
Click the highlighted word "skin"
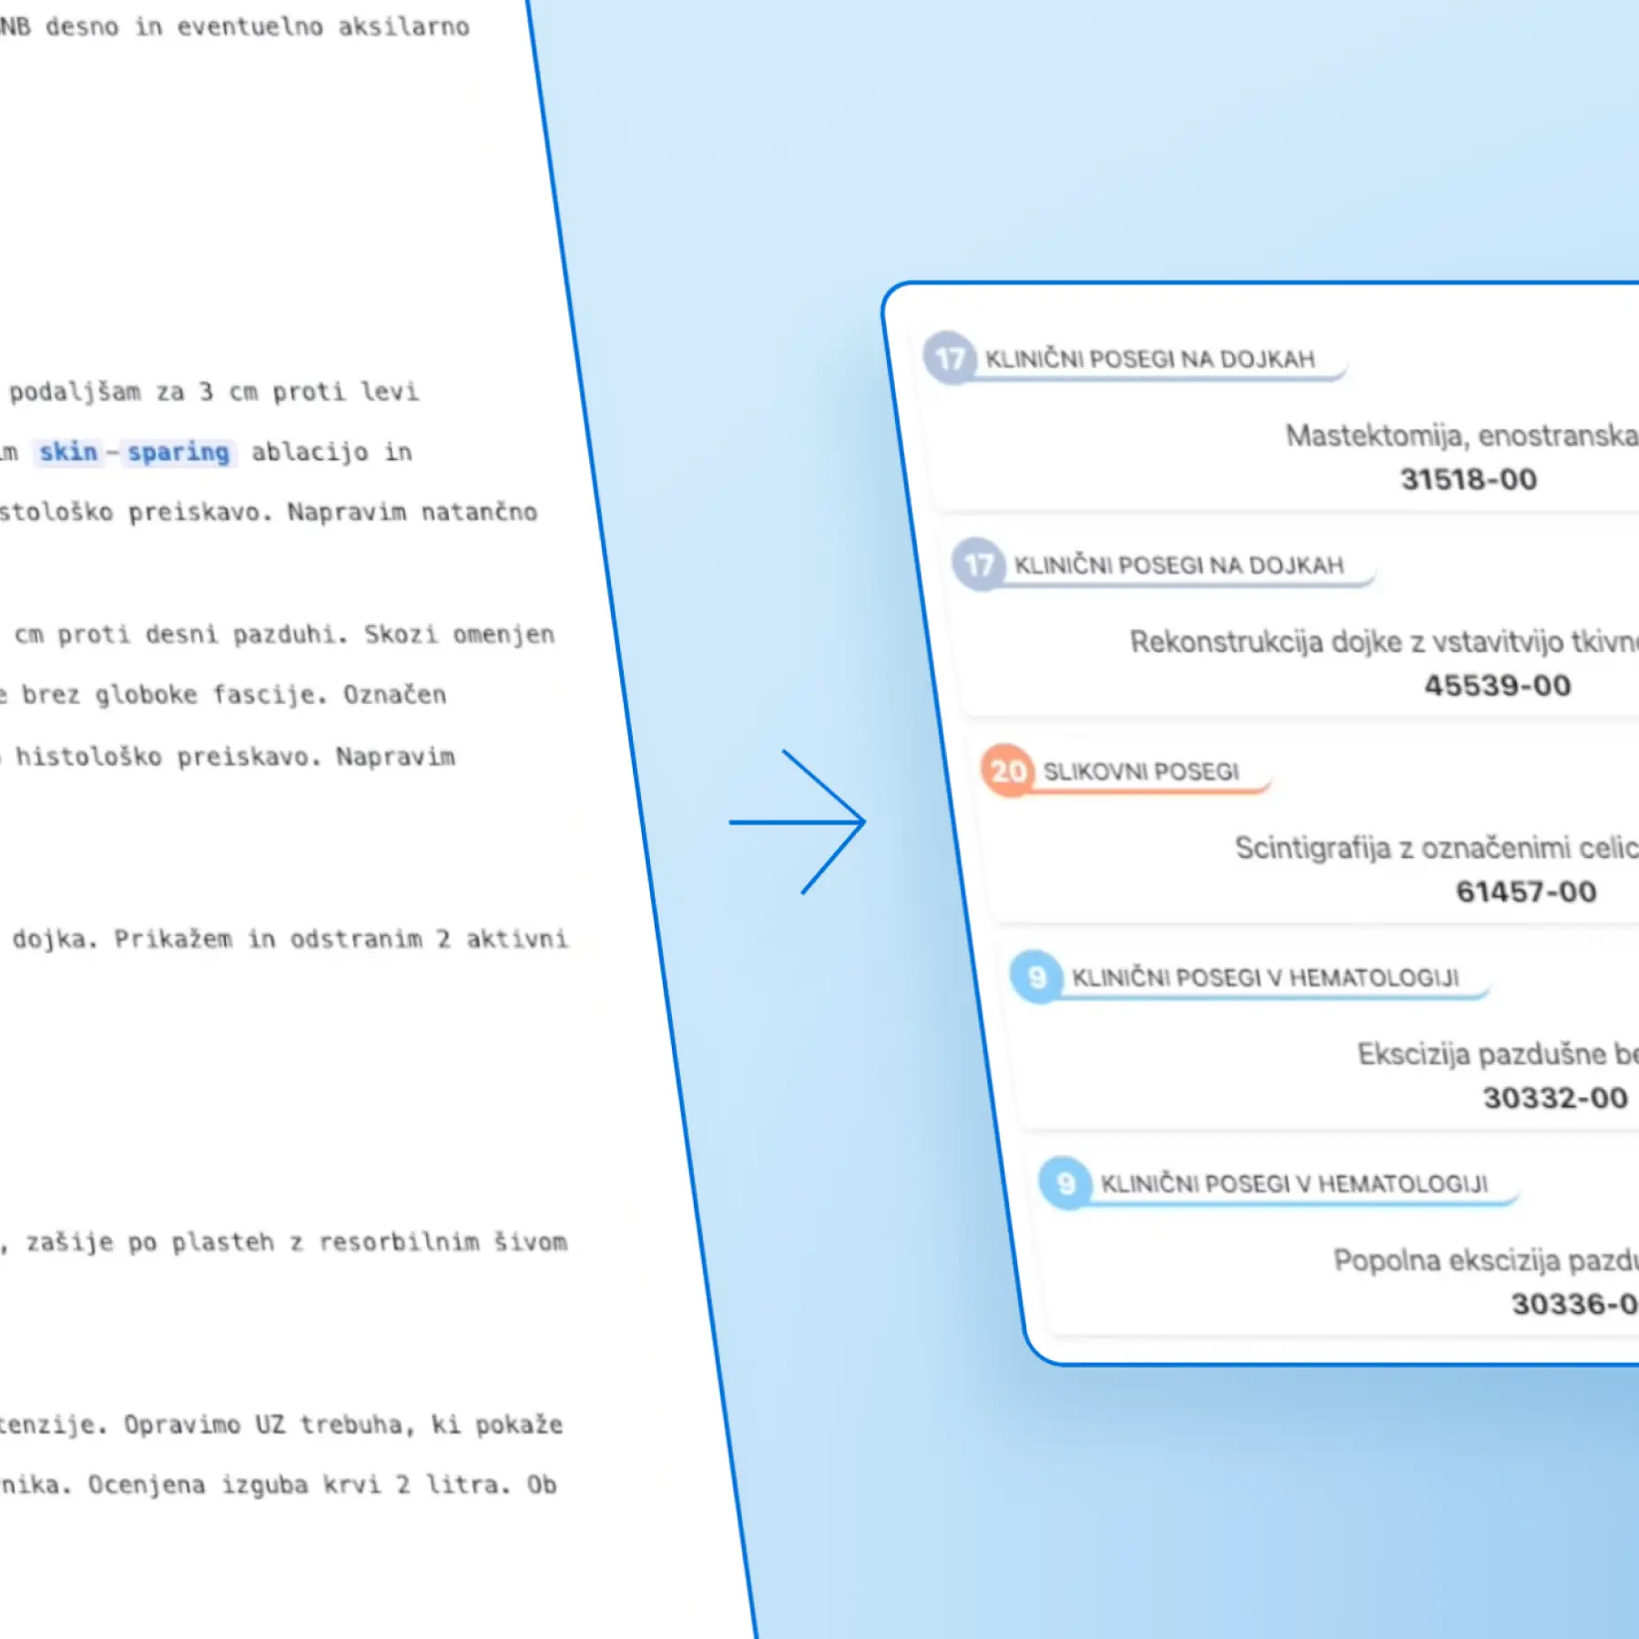pyautogui.click(x=67, y=453)
